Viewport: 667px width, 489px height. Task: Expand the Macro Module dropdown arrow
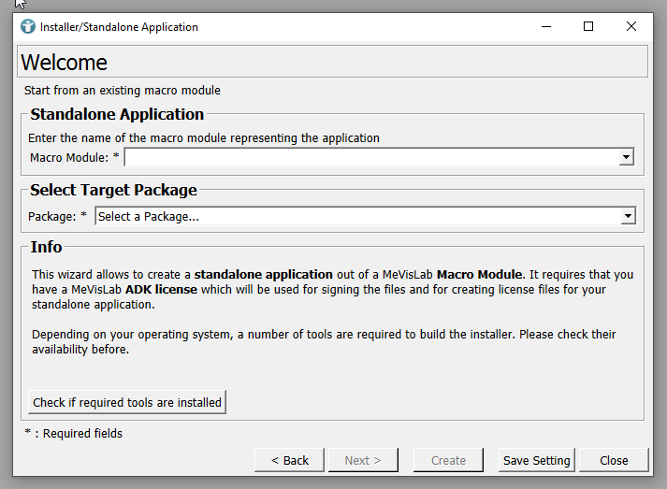pyautogui.click(x=627, y=158)
